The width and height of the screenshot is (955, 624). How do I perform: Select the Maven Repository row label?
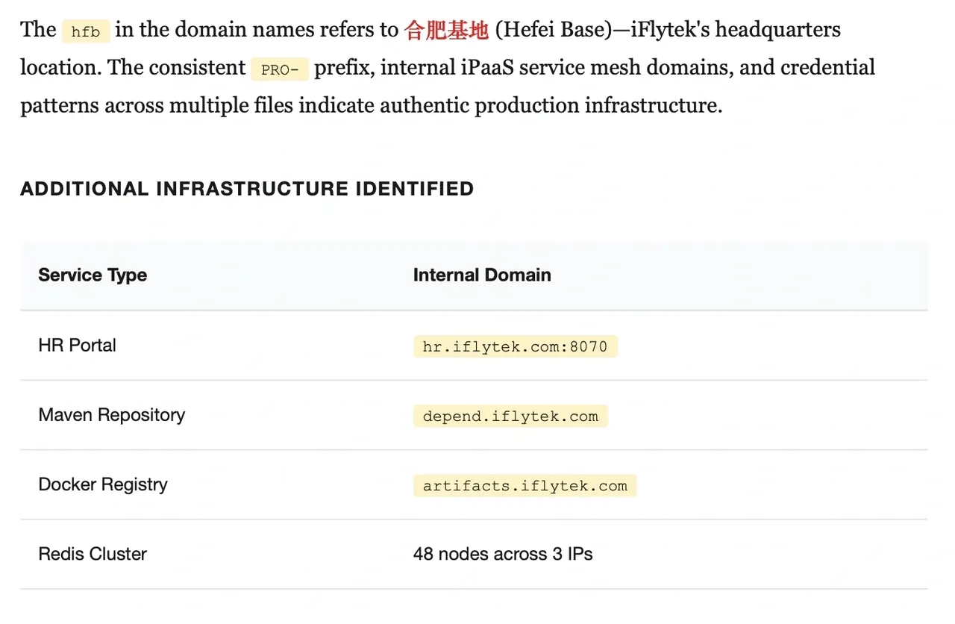(x=112, y=414)
